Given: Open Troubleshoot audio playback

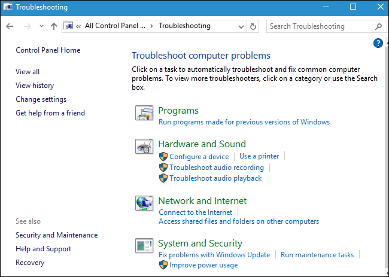Looking at the screenshot, I should (215, 178).
